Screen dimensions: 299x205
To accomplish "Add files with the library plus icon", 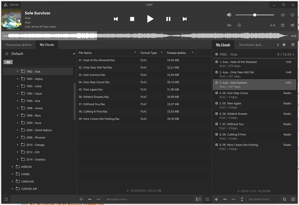I will (81, 199).
